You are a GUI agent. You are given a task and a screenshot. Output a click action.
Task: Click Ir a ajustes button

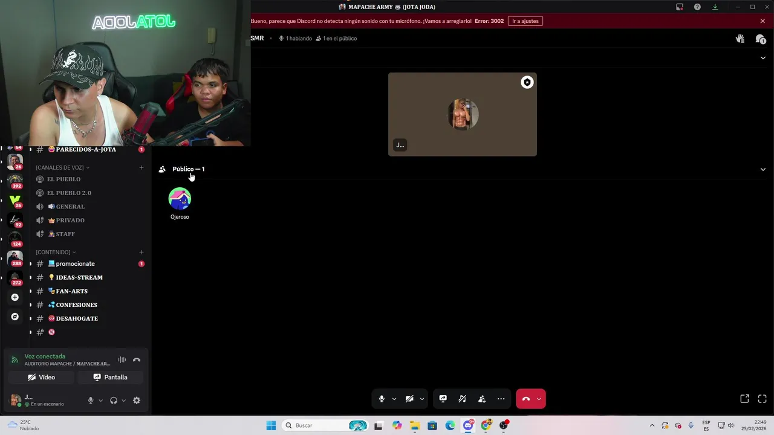pyautogui.click(x=525, y=21)
